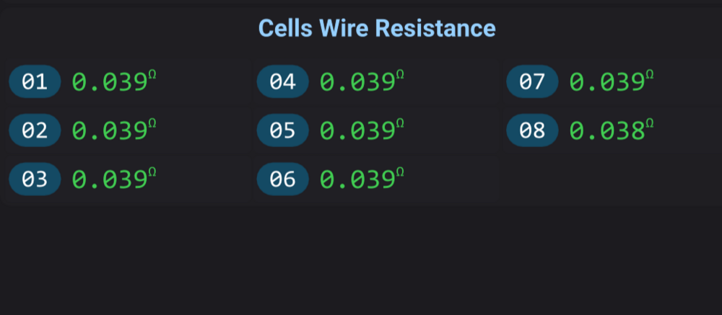Tap cell 04's 0.039 resistance reading
This screenshot has width=722, height=315.
(358, 83)
